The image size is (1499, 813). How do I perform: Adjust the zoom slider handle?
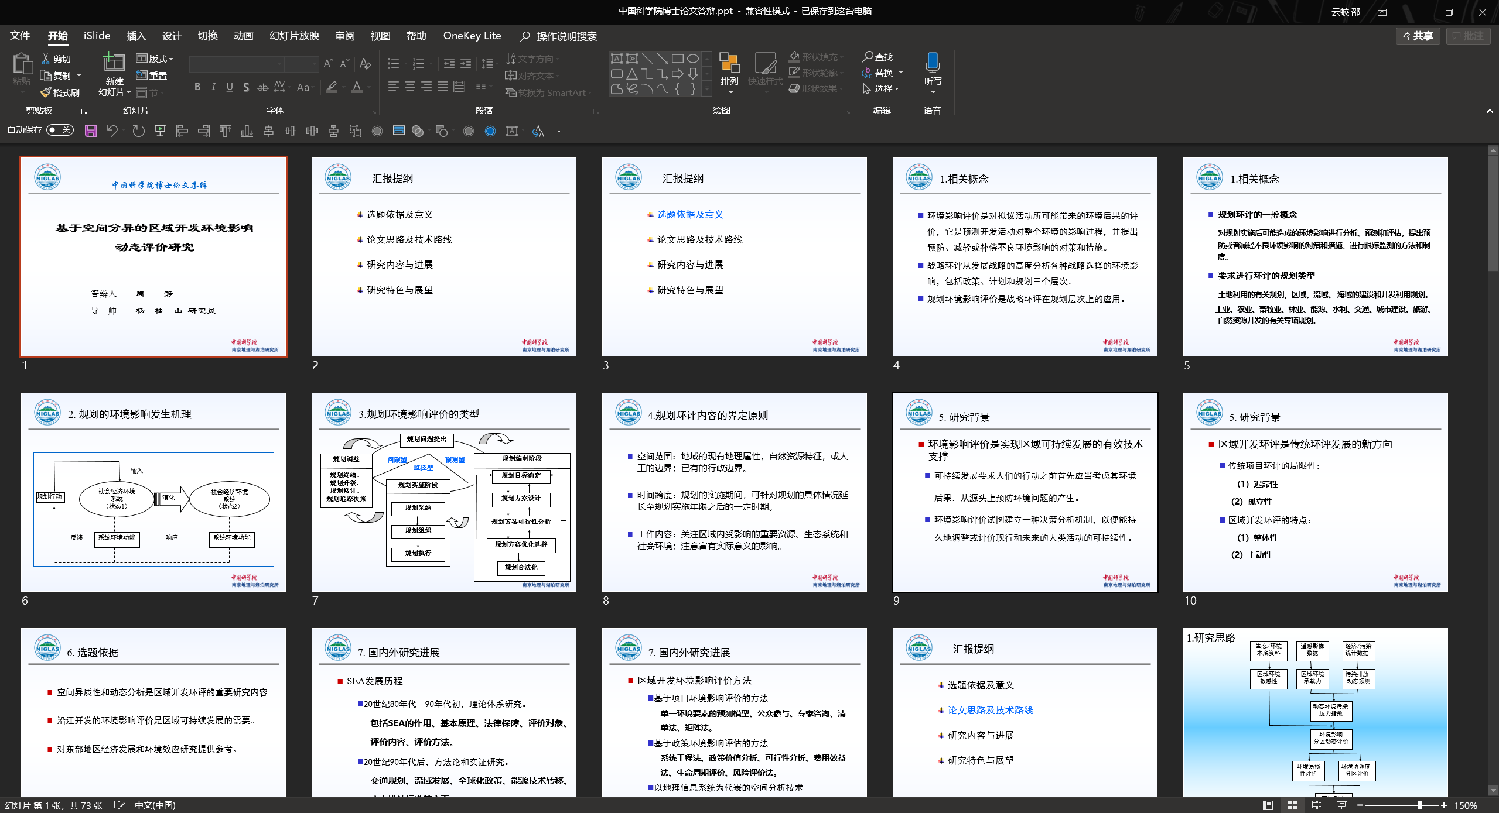pos(1419,805)
